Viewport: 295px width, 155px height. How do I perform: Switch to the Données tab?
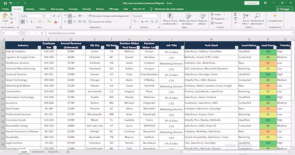tap(87, 9)
